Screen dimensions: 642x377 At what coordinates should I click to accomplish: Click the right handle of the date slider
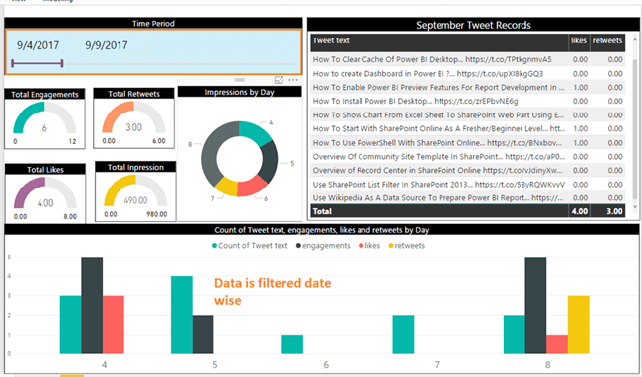pyautogui.click(x=62, y=63)
